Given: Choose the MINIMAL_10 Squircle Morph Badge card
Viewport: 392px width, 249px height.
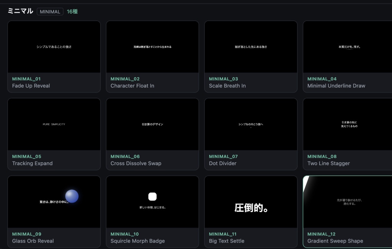Looking at the screenshot, I should click(x=152, y=212).
